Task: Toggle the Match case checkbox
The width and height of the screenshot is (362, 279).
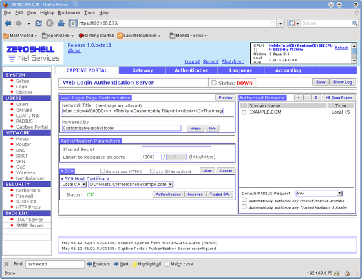Action: [x=167, y=264]
